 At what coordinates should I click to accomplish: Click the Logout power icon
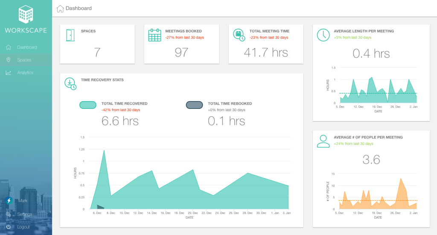[x=9, y=227]
